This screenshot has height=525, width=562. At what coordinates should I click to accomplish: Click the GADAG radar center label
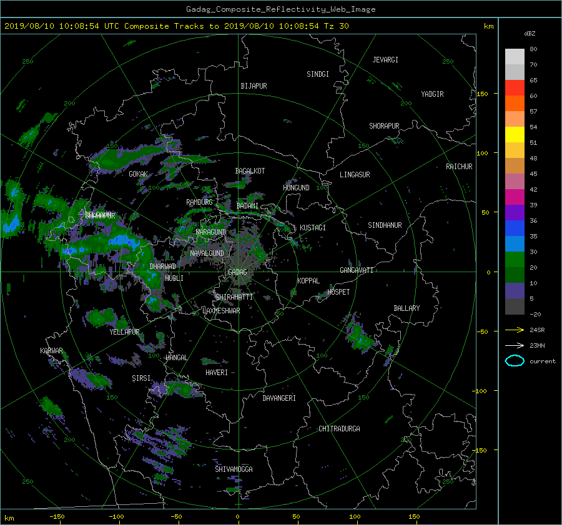[237, 272]
